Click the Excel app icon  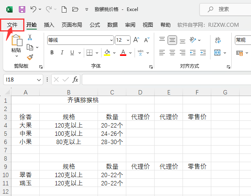[9, 9]
